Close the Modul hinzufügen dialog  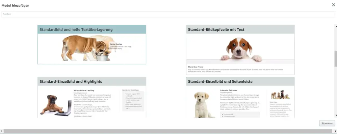(333, 5)
